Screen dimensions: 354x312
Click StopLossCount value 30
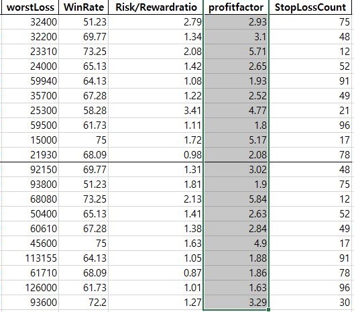[x=310, y=303]
